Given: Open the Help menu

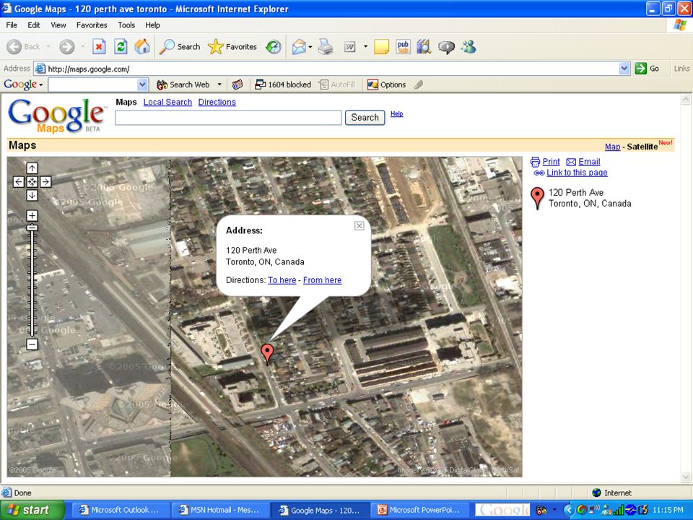Looking at the screenshot, I should (x=152, y=25).
